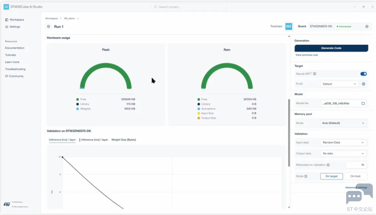The height and width of the screenshot is (215, 376).
Task: Click the Flash Free 129249 KB value
Action: (x=128, y=100)
